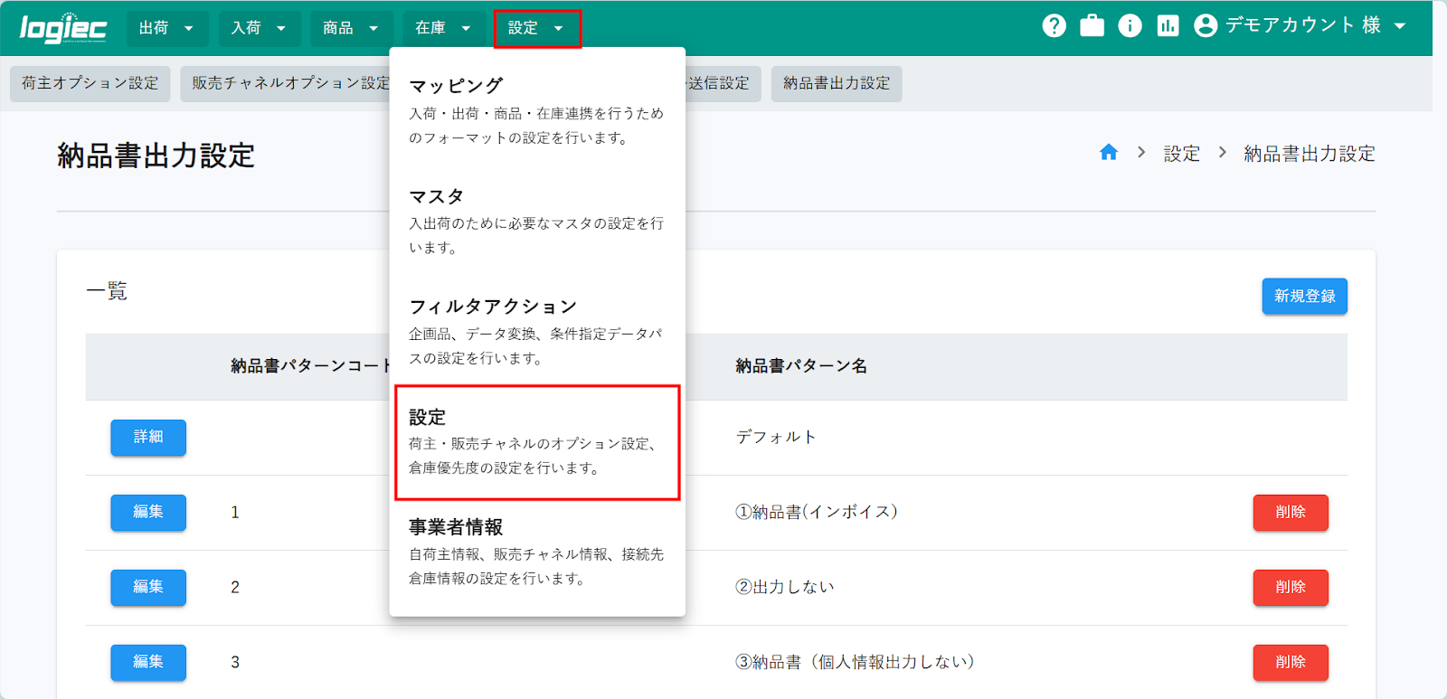Click 設定 link in the breadcrumb
The image size is (1447, 699).
point(1181,154)
